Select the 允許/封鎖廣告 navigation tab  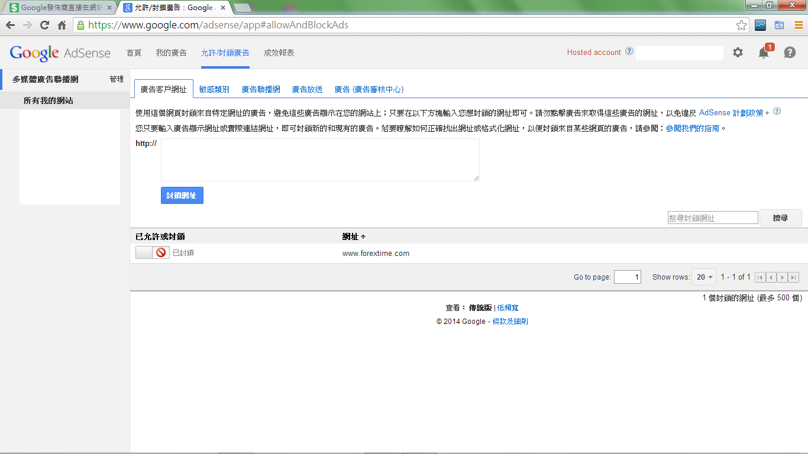click(x=225, y=53)
